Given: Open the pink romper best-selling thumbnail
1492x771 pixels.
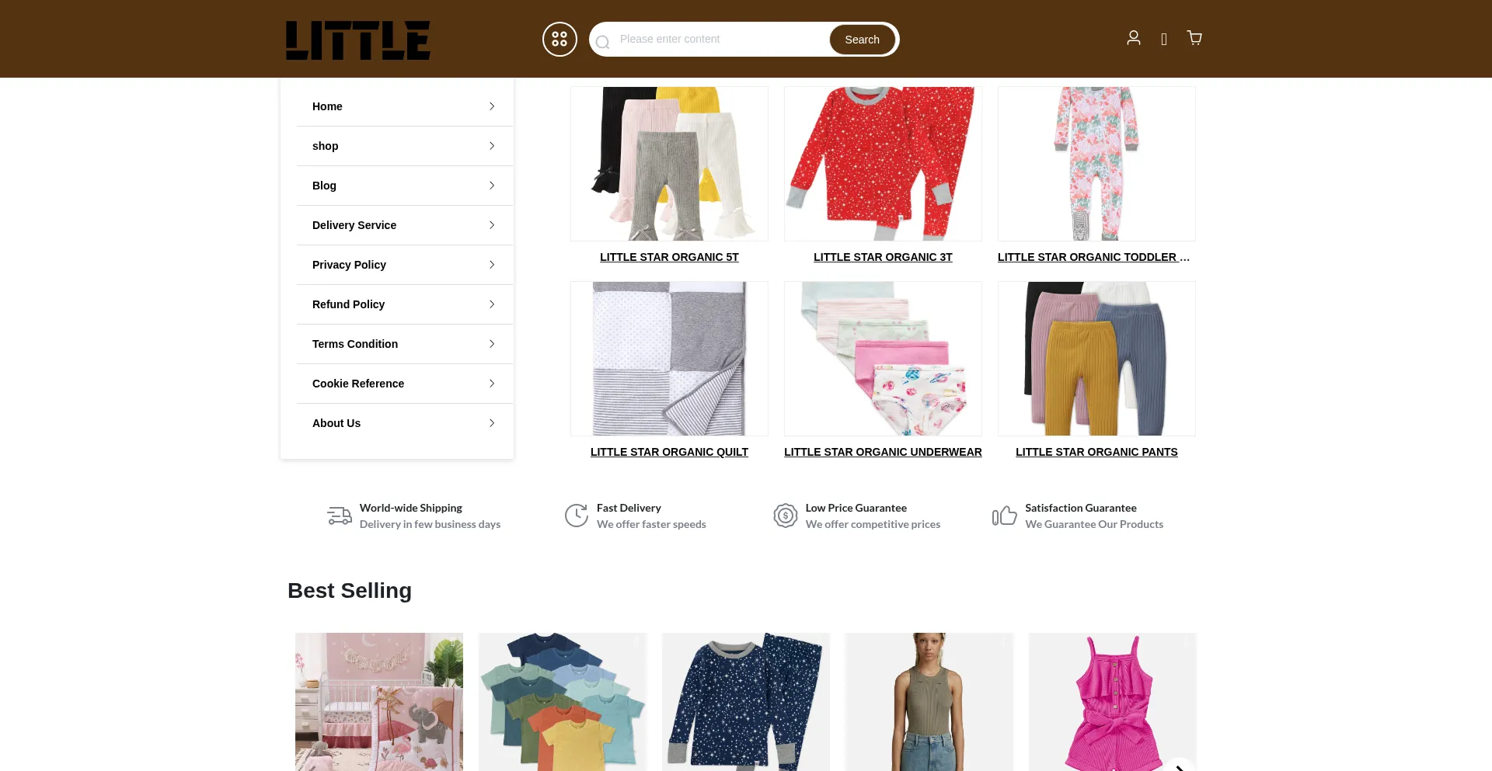Looking at the screenshot, I should (x=1113, y=702).
